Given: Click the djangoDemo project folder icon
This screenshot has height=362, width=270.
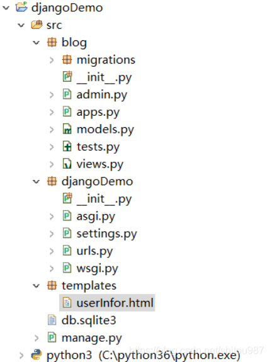Looking at the screenshot, I should tap(21, 7).
